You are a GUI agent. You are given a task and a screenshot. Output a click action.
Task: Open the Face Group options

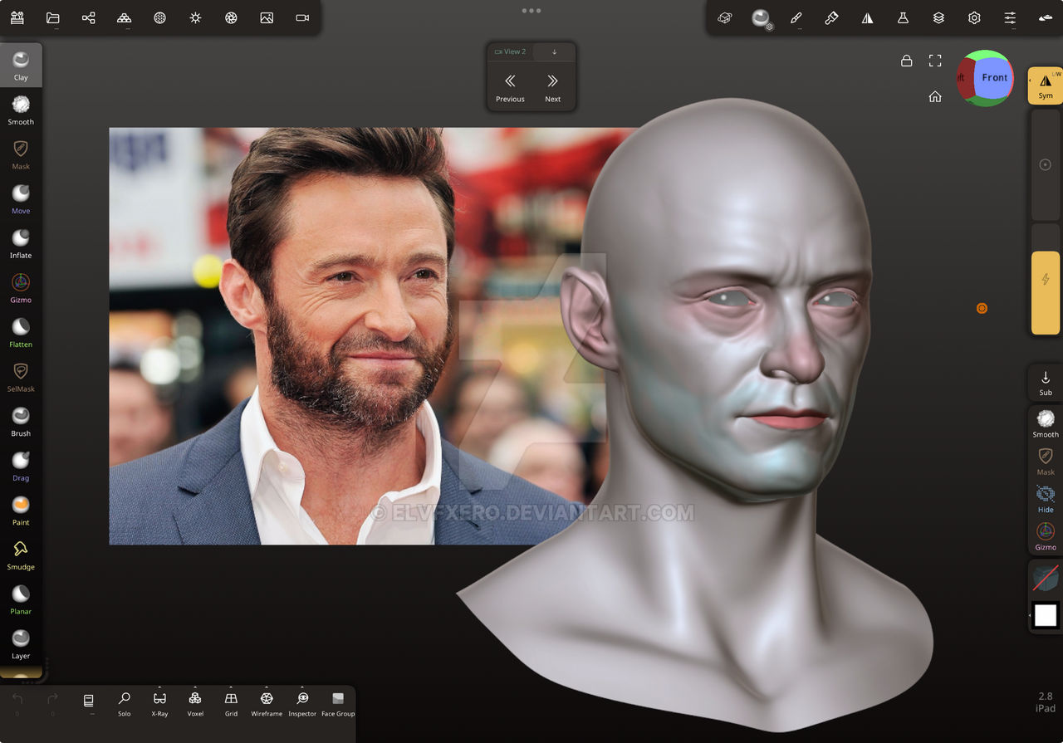pyautogui.click(x=338, y=704)
